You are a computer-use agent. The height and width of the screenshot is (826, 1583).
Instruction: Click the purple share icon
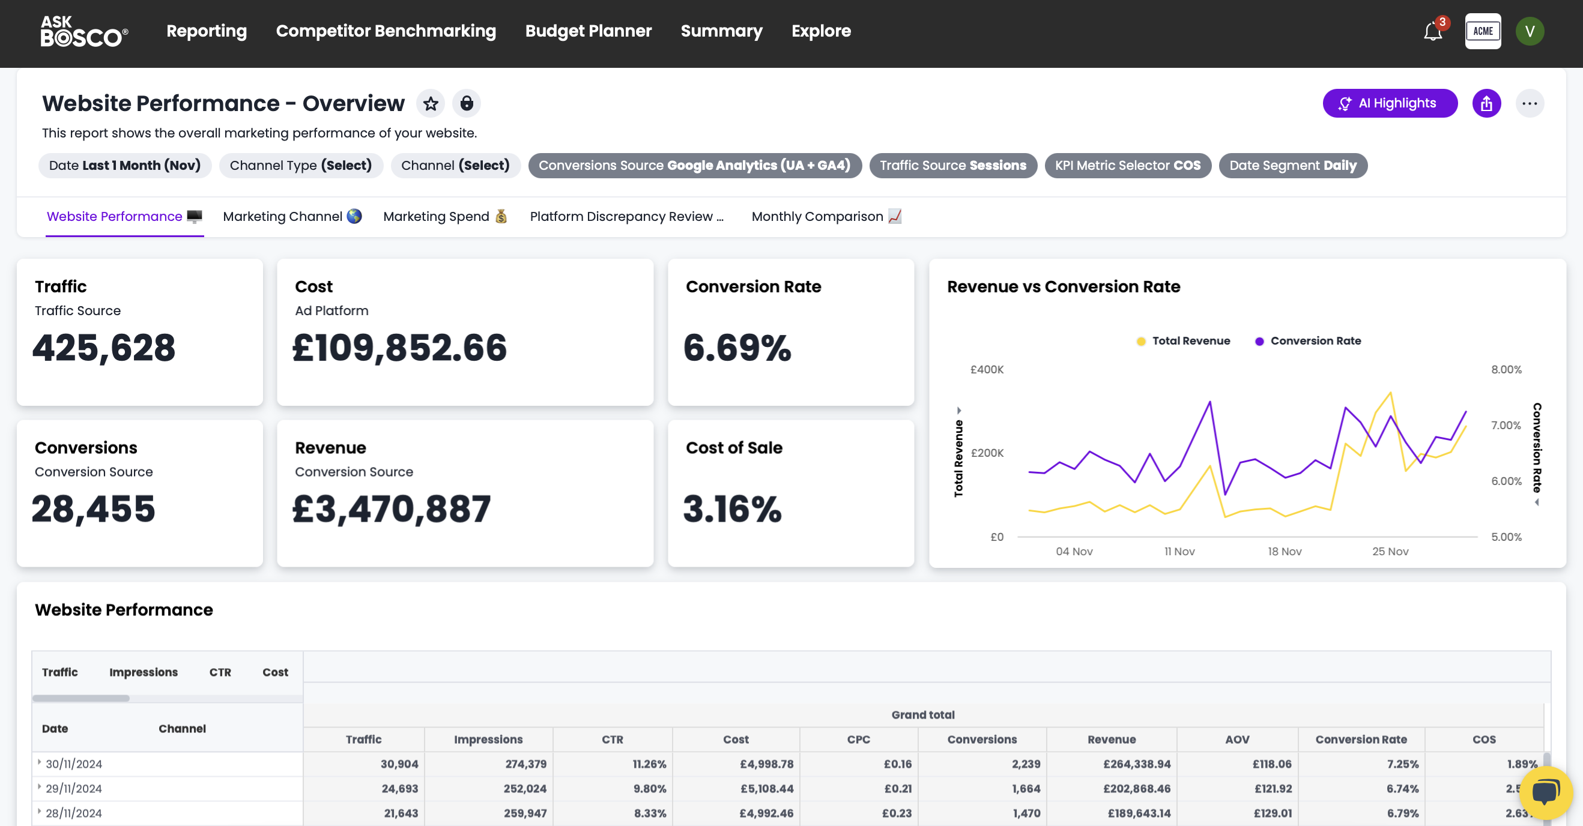pyautogui.click(x=1486, y=103)
